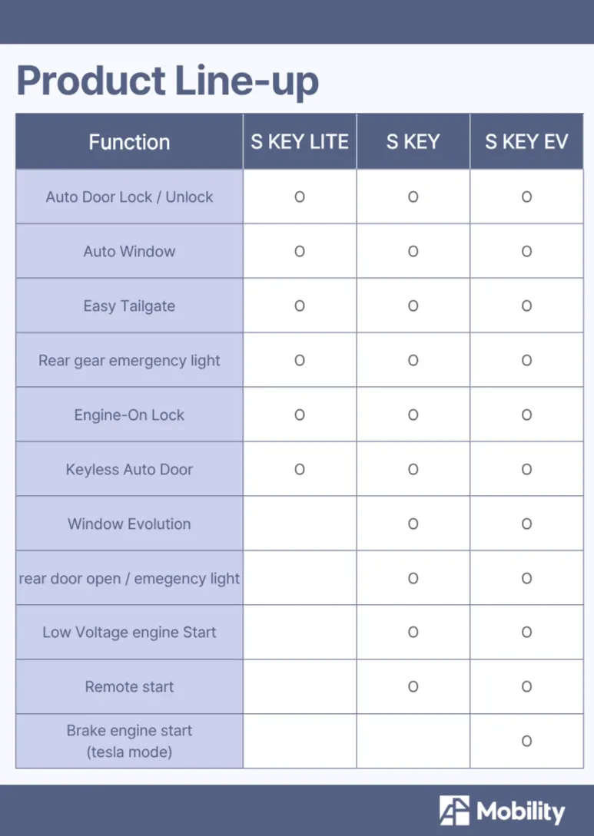The width and height of the screenshot is (594, 836).
Task: Click the Rear gear emergency light label
Action: click(129, 360)
